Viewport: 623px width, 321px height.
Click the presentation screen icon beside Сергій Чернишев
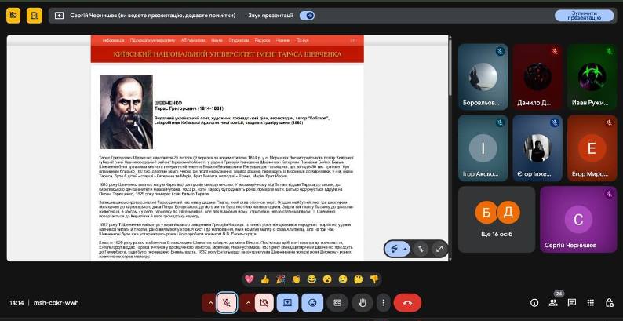[59, 16]
